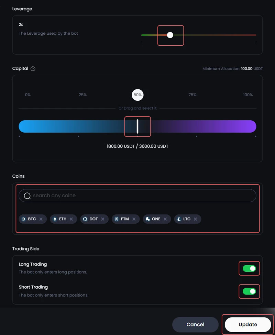Choose 100% capital allocation
Screen dimensions: 275x335
point(248,95)
